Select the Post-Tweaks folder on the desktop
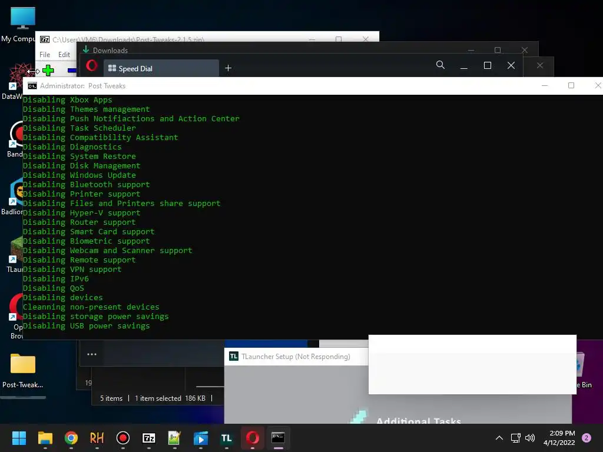 point(23,371)
